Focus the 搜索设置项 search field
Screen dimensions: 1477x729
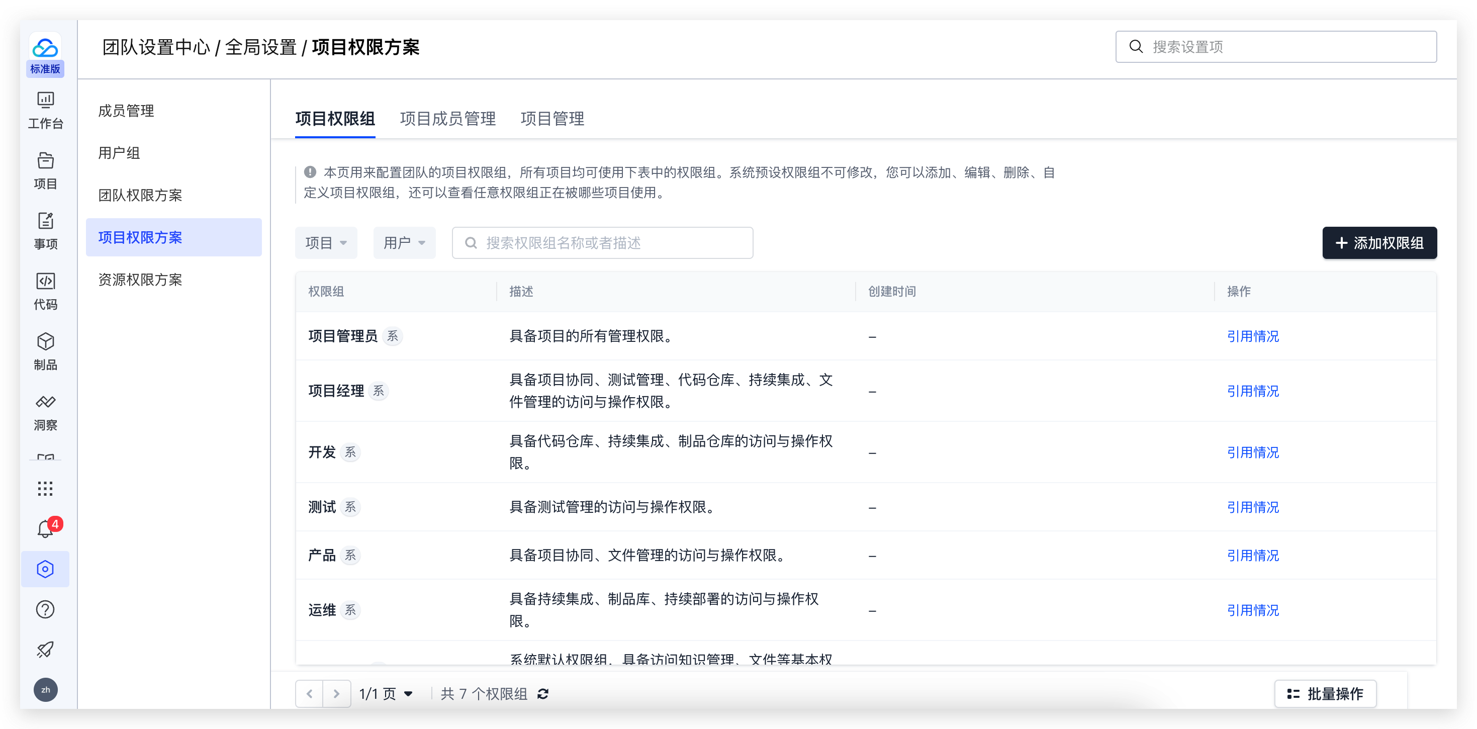pos(1276,46)
